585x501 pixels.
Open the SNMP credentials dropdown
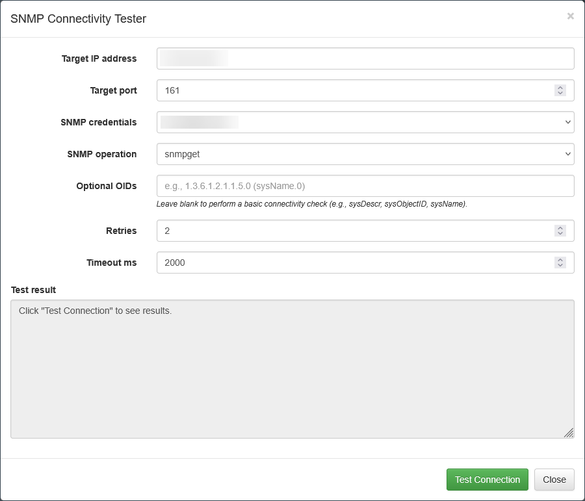click(365, 122)
